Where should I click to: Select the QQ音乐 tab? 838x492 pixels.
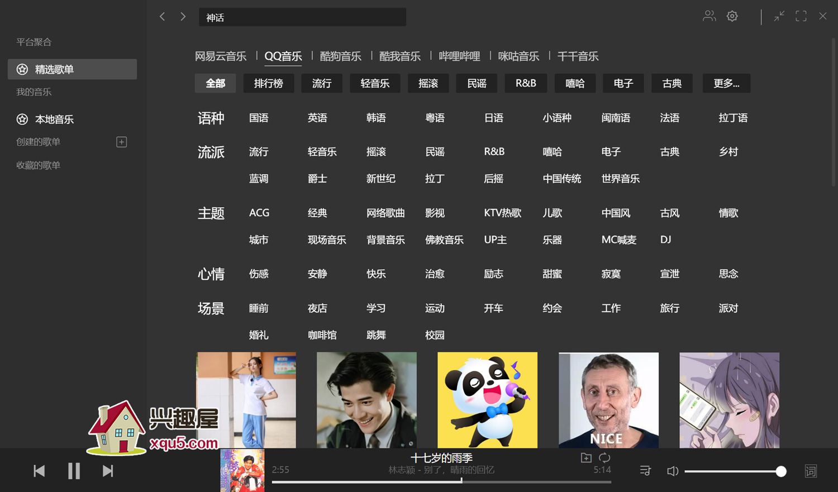(x=283, y=56)
